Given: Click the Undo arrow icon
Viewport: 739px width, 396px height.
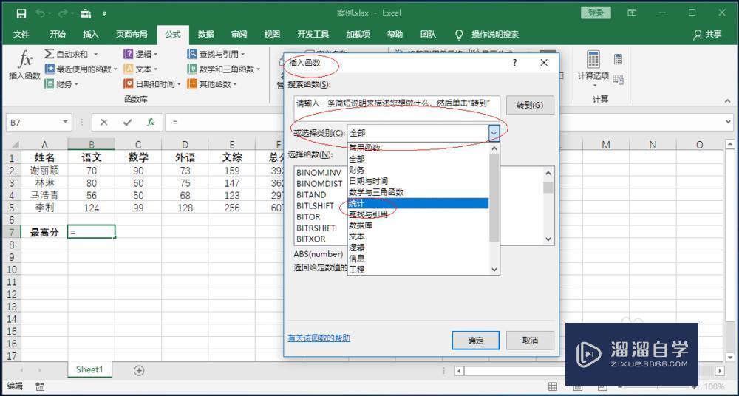Looking at the screenshot, I should [x=40, y=13].
